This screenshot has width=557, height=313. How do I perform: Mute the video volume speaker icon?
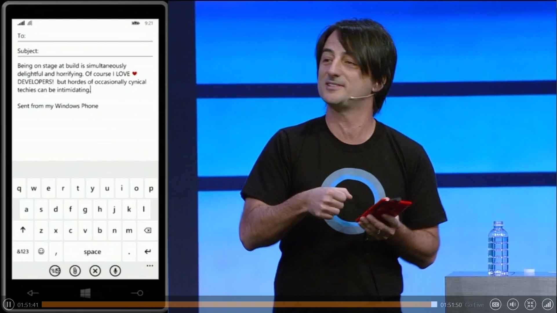point(513,305)
